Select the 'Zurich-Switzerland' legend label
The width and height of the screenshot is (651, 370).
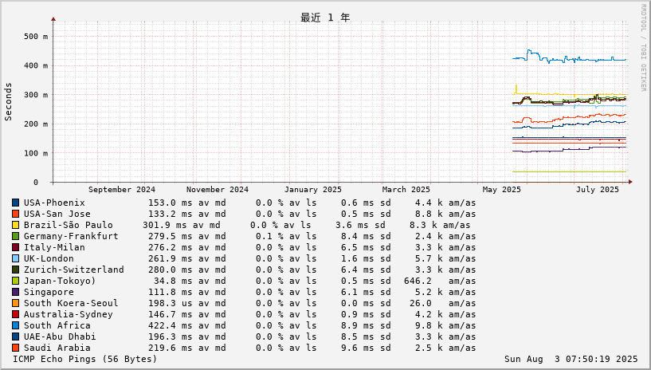[x=74, y=270]
